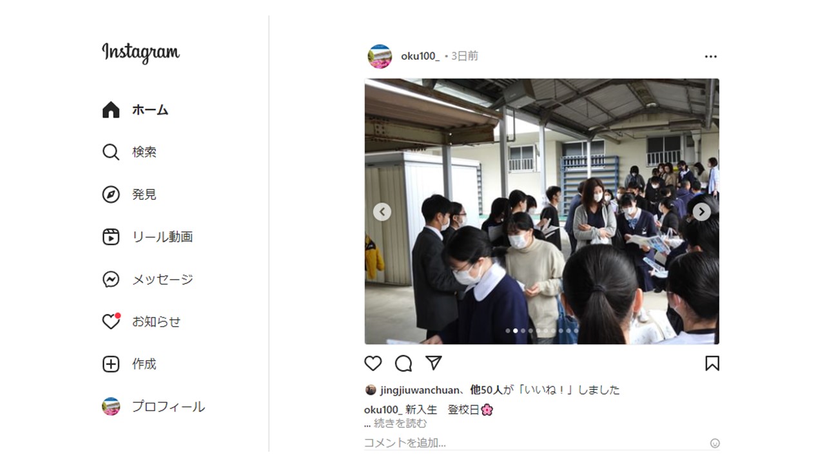Click the コメントを追加 input field
825x464 pixels.
(535, 443)
